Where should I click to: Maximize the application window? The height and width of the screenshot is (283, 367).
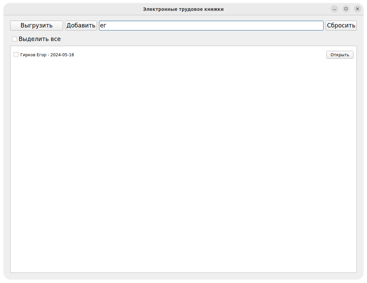[346, 9]
